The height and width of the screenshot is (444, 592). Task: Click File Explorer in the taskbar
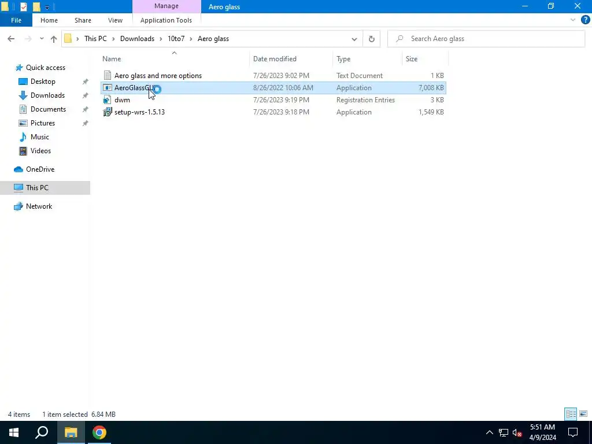(71, 432)
